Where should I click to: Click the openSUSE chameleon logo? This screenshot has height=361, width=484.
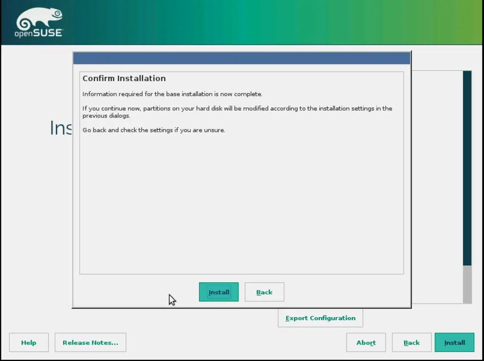pyautogui.click(x=39, y=23)
